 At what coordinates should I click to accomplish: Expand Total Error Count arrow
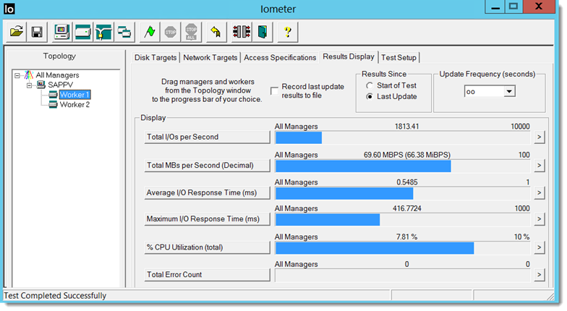[540, 275]
